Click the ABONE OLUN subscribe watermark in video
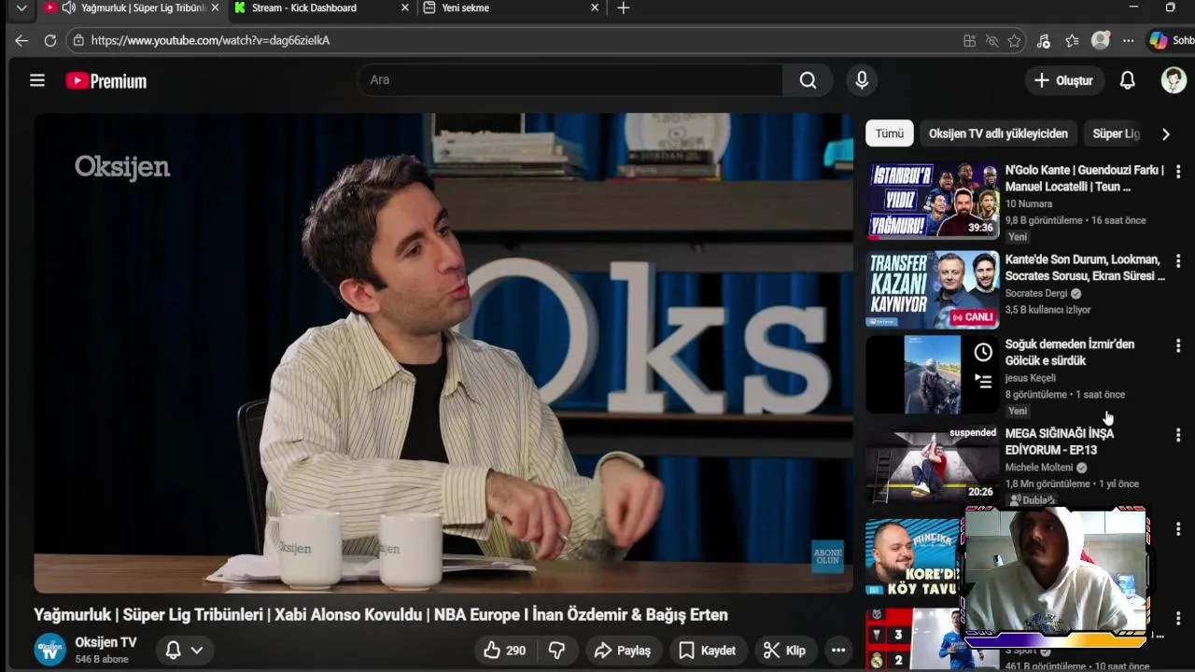This screenshot has width=1195, height=672. pyautogui.click(x=827, y=555)
